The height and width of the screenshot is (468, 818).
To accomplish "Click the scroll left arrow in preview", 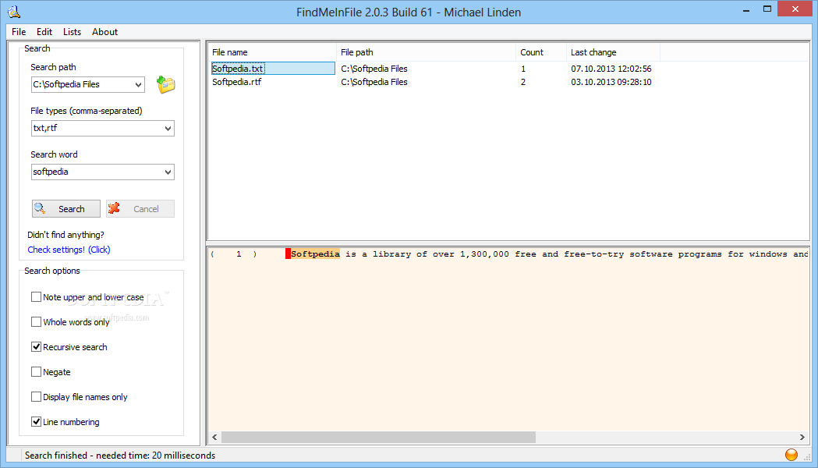I will point(214,438).
